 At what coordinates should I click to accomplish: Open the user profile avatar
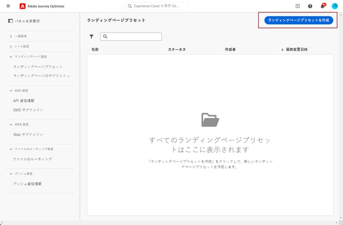tap(335, 6)
